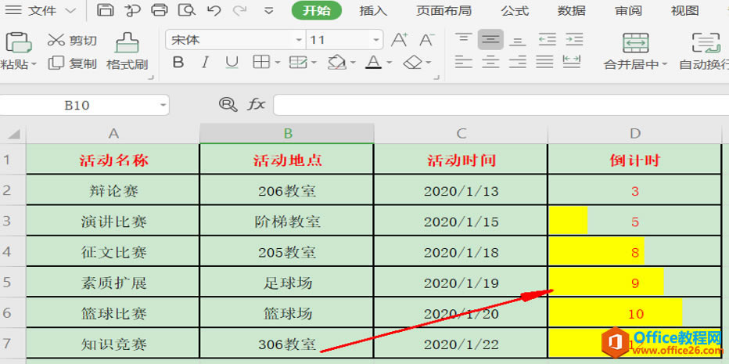Click the Print icon in quick toolbar
This screenshot has width=729, height=364.
click(x=160, y=9)
